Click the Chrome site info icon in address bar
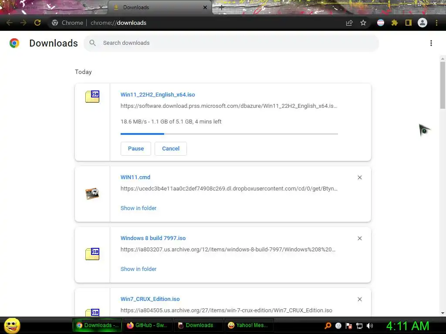The height and width of the screenshot is (334, 446). click(55, 23)
